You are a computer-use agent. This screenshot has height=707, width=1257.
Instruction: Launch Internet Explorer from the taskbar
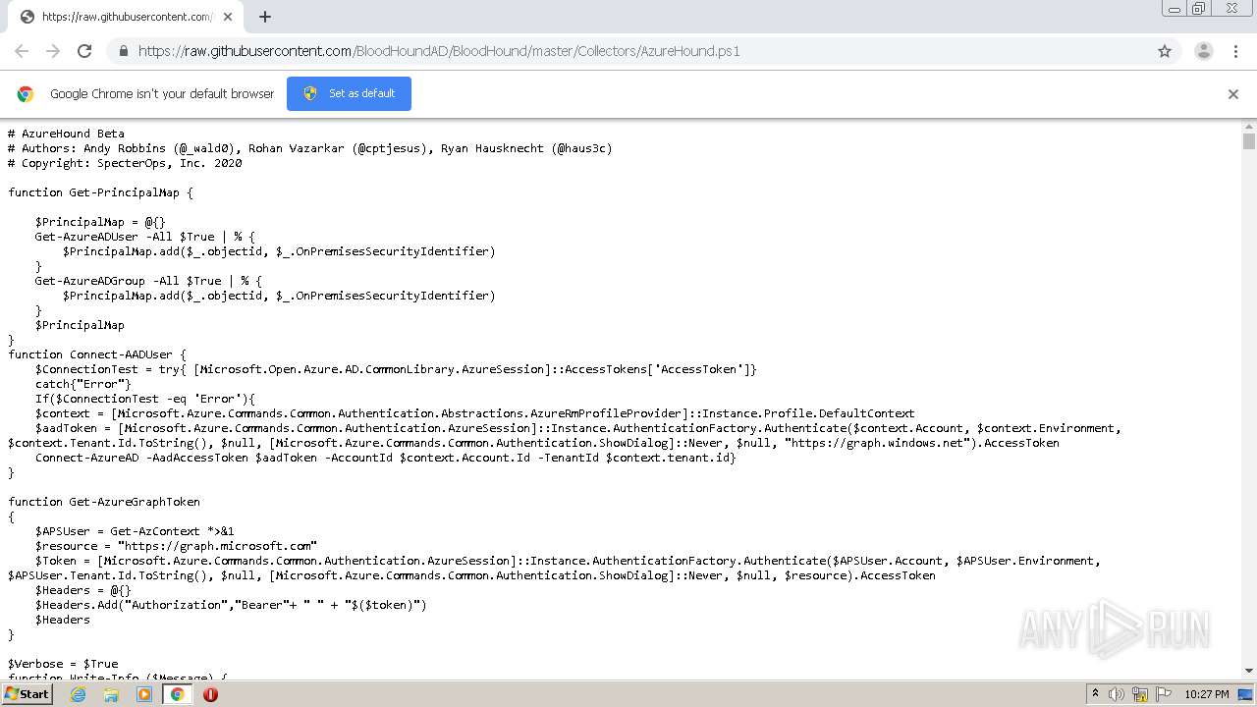pos(79,694)
